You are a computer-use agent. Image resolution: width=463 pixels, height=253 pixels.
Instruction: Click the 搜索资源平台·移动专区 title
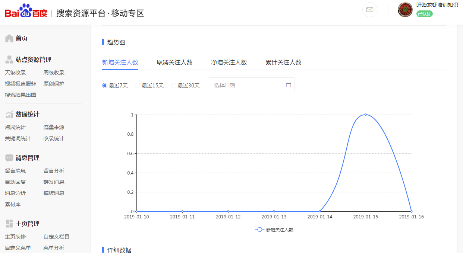(x=100, y=13)
